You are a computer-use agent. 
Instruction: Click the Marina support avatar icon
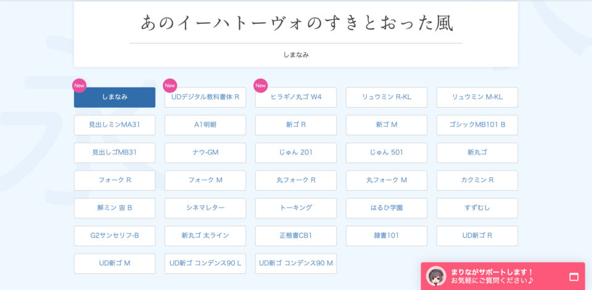click(x=437, y=276)
